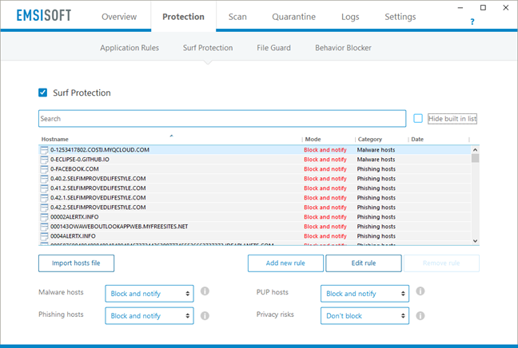
Task: Click the Remove rule button
Action: pos(441,263)
